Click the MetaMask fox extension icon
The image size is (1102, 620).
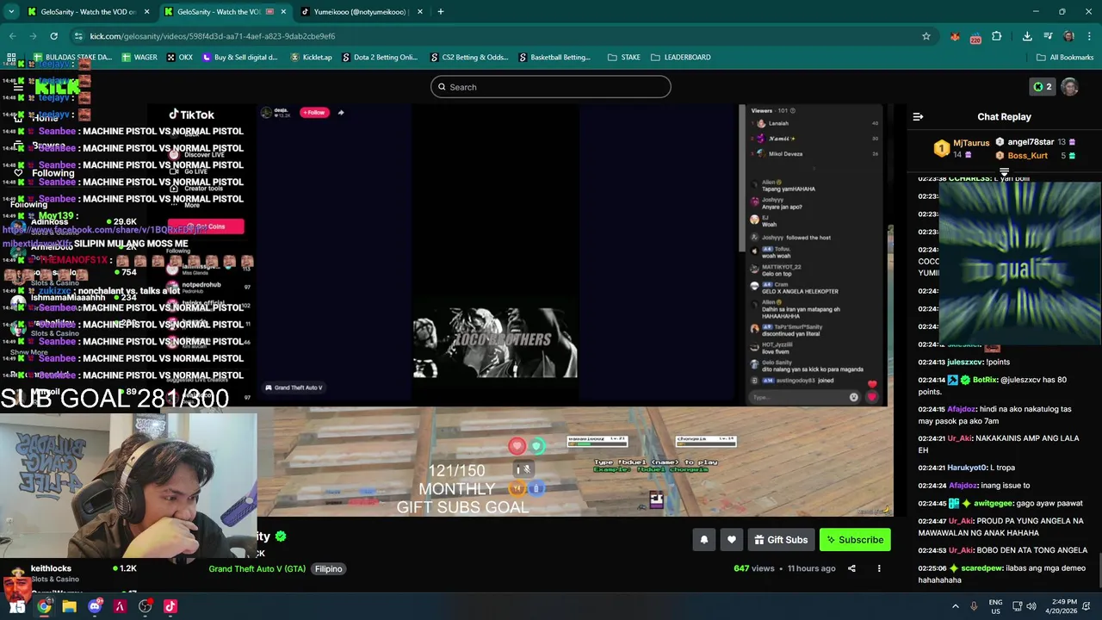[x=955, y=36]
